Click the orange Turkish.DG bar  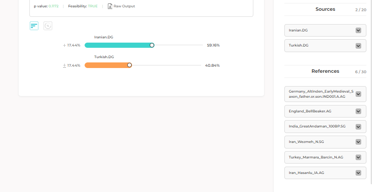point(107,65)
